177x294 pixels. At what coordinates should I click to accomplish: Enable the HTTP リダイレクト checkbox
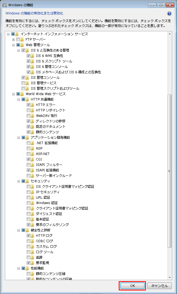click(28, 110)
